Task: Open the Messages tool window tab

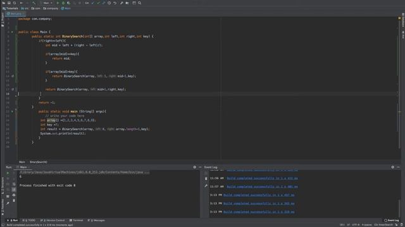Action: click(x=96, y=220)
